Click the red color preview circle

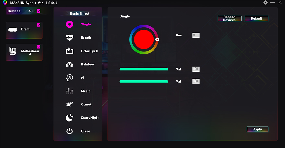pos(144,39)
